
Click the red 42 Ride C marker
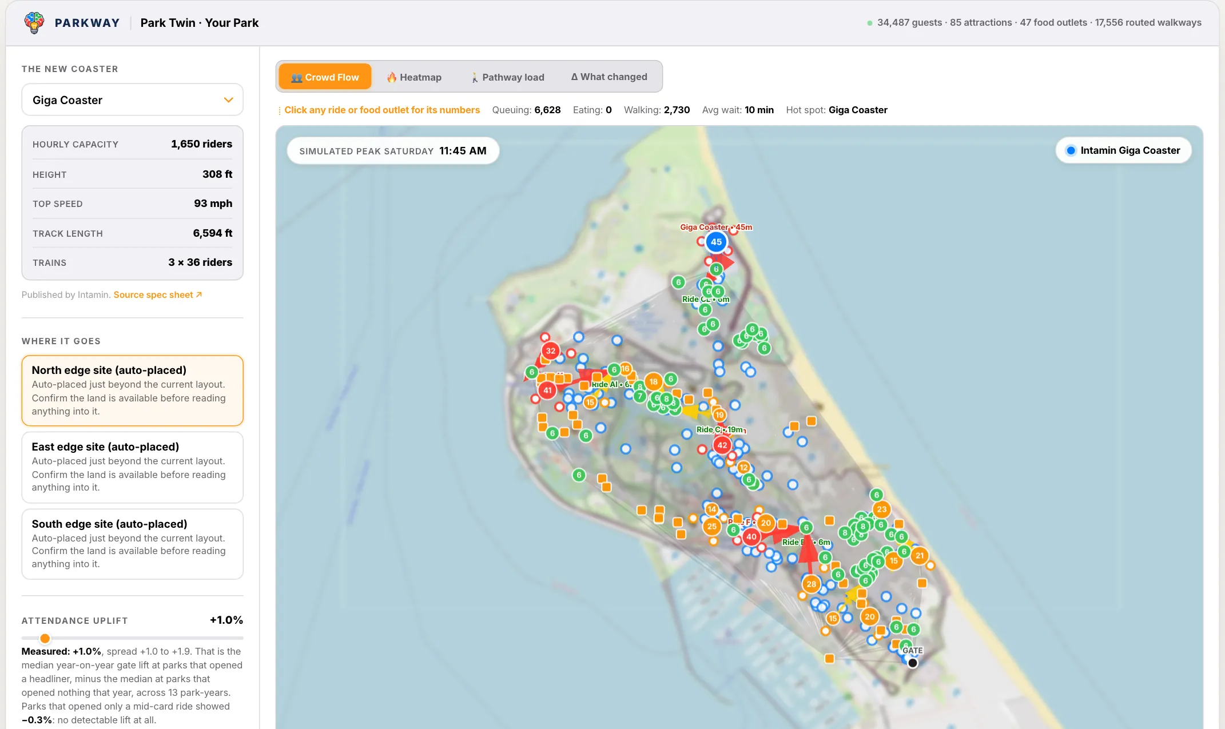coord(722,445)
